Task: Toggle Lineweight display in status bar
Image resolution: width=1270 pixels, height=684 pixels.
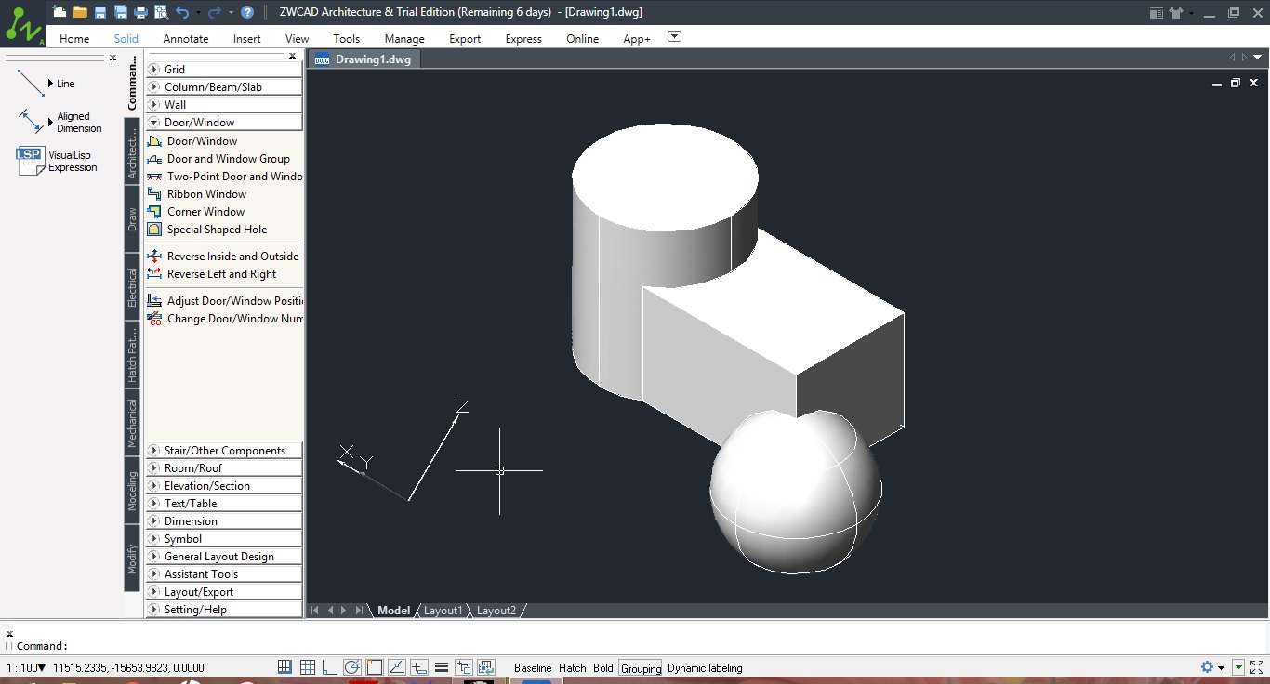Action: (x=442, y=667)
